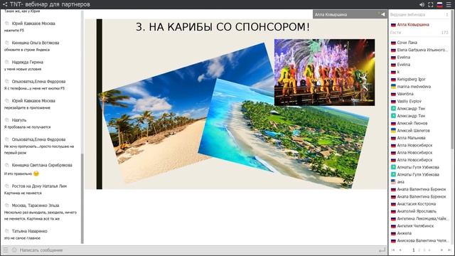Click the flag icon next to ана
The image size is (455, 256).
click(393, 182)
